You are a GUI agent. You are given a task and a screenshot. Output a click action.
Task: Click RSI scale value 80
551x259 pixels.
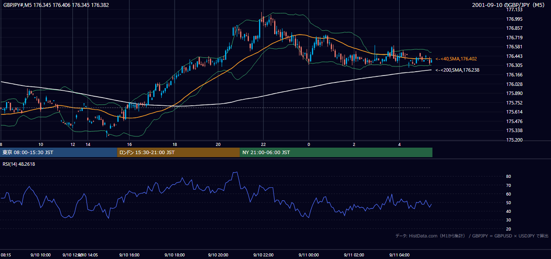point(509,177)
